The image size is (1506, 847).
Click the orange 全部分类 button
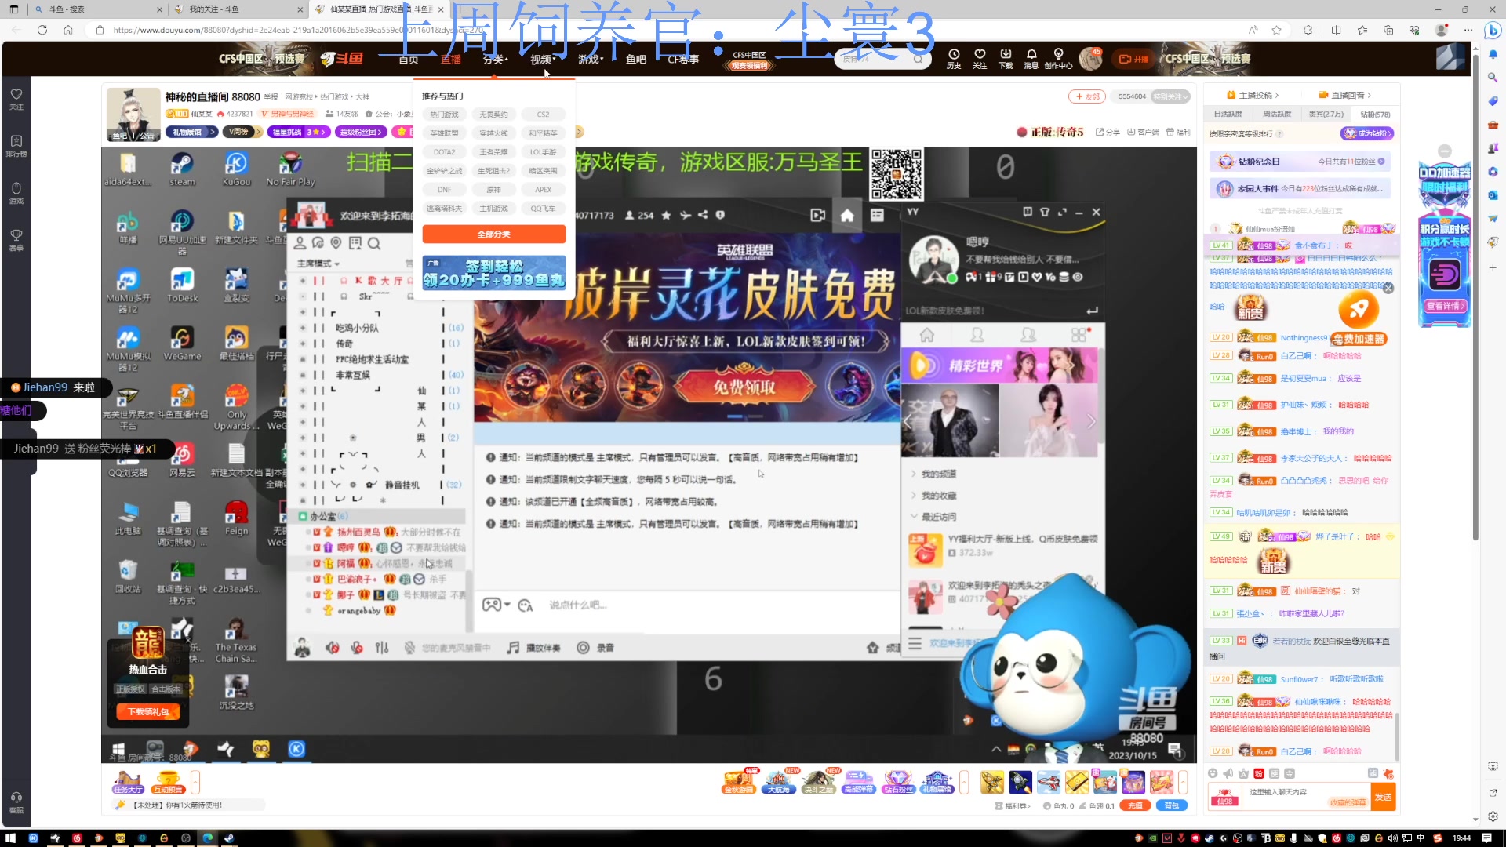tap(493, 234)
